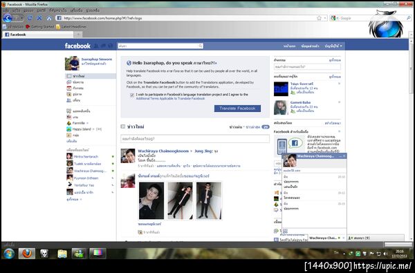Expand more online friends link under friends list
The image size is (415, 273).
[x=73, y=199]
